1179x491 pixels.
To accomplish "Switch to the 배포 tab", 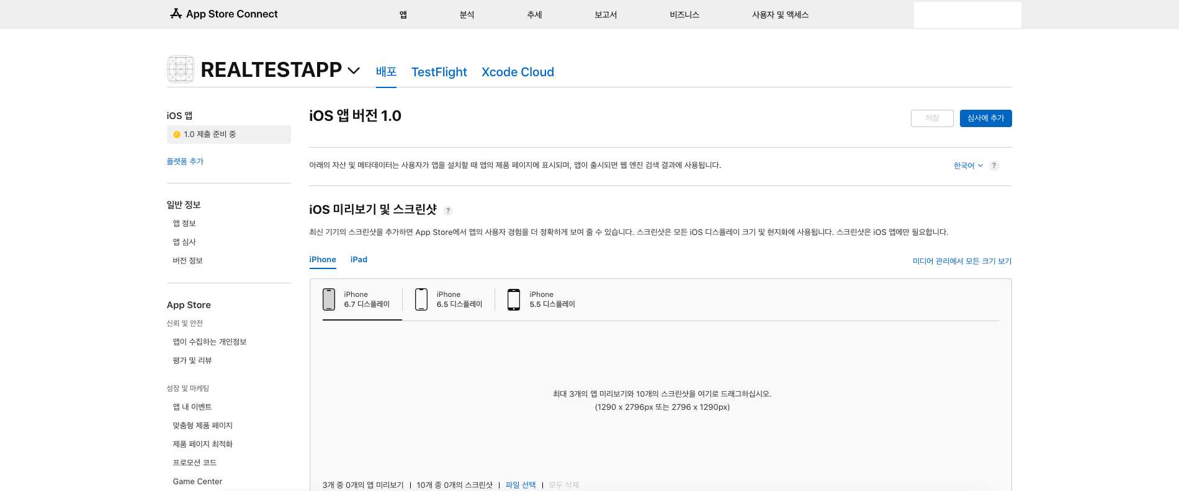I will click(x=386, y=72).
